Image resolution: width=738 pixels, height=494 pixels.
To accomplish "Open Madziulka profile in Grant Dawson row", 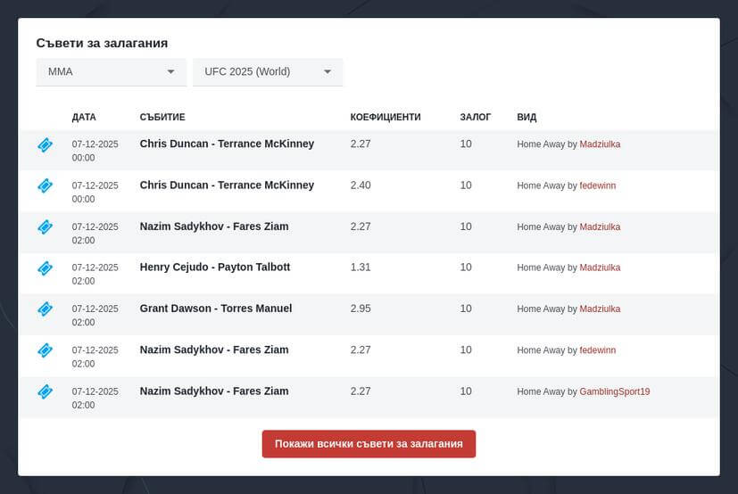I will 600,309.
